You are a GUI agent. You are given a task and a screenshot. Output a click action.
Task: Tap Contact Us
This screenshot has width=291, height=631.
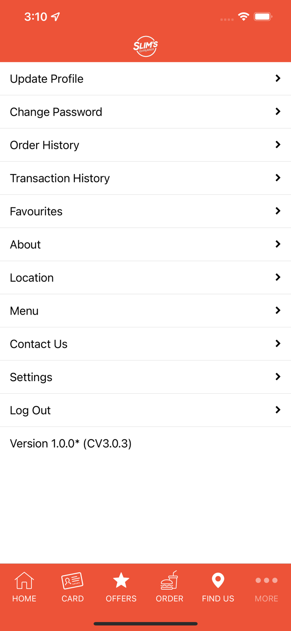point(39,344)
